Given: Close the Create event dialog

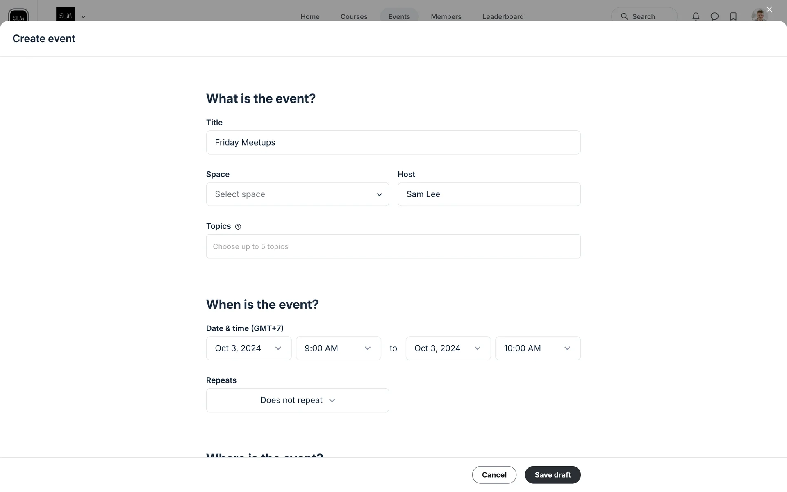Looking at the screenshot, I should click(x=769, y=9).
